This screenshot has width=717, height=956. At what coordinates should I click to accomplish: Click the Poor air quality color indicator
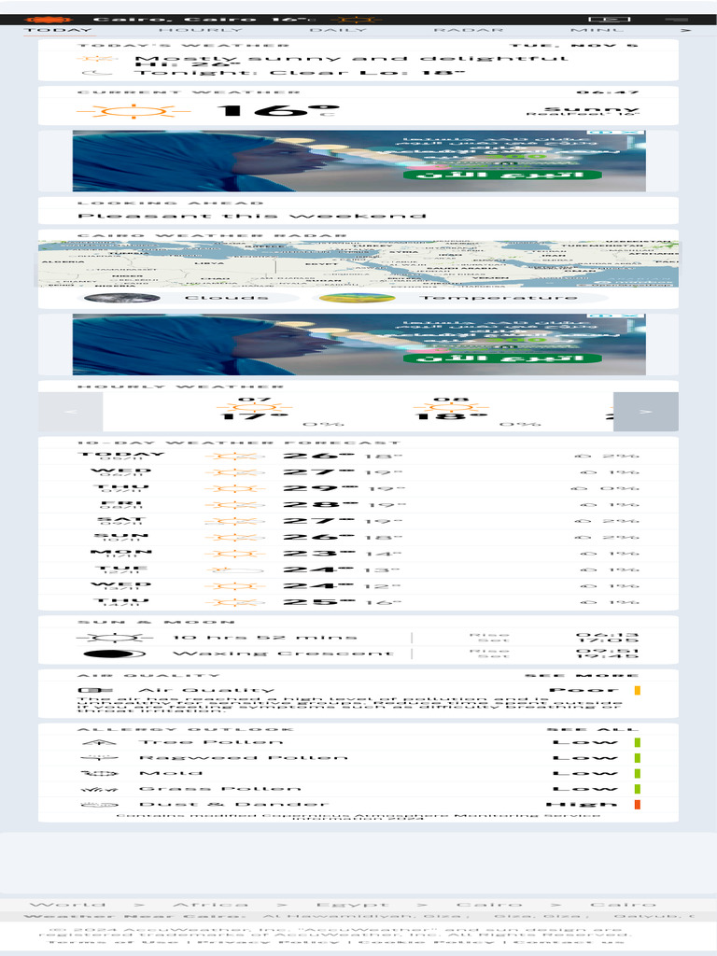click(x=637, y=691)
